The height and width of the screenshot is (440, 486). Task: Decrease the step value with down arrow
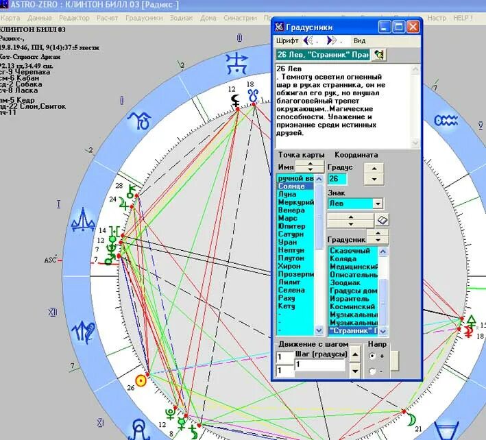click(x=355, y=371)
